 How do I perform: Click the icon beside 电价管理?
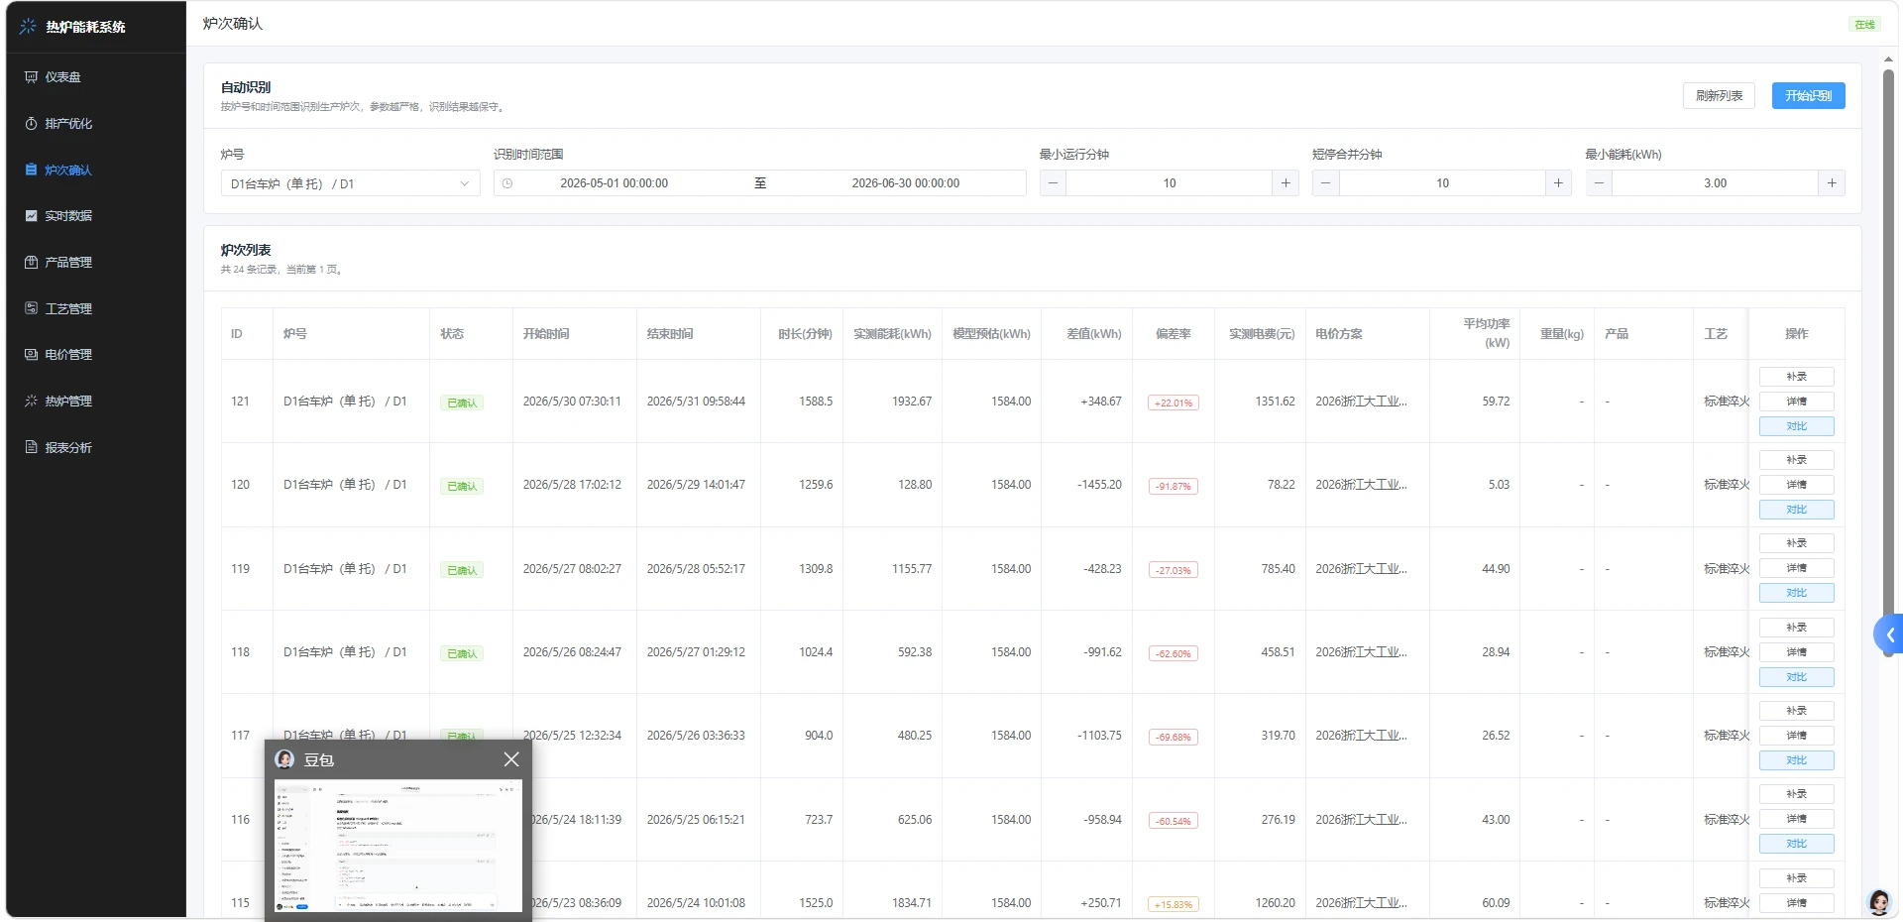[31, 354]
